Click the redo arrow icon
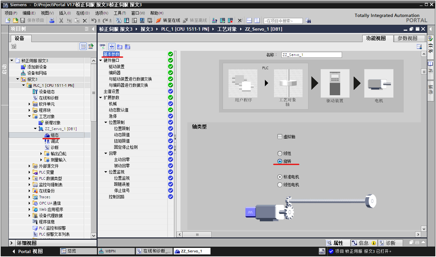 (x=105, y=21)
